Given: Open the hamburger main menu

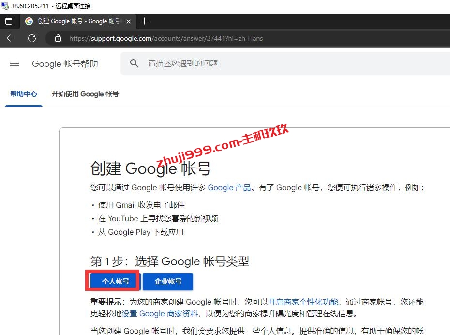Looking at the screenshot, I should coord(15,63).
